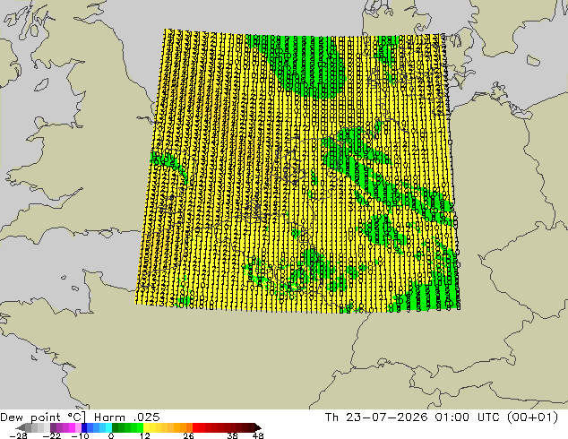Image resolution: width=568 pixels, height=439 pixels.
Task: Click the dark purple legend swatch
Action: point(53,427)
